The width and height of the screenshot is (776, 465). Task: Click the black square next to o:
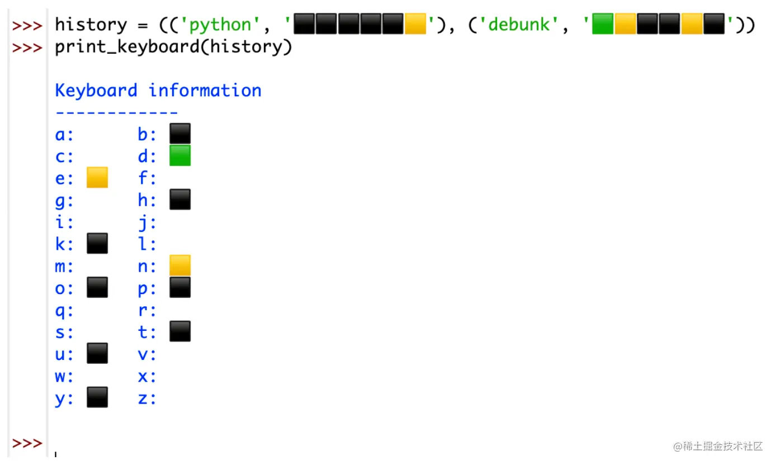coord(97,288)
